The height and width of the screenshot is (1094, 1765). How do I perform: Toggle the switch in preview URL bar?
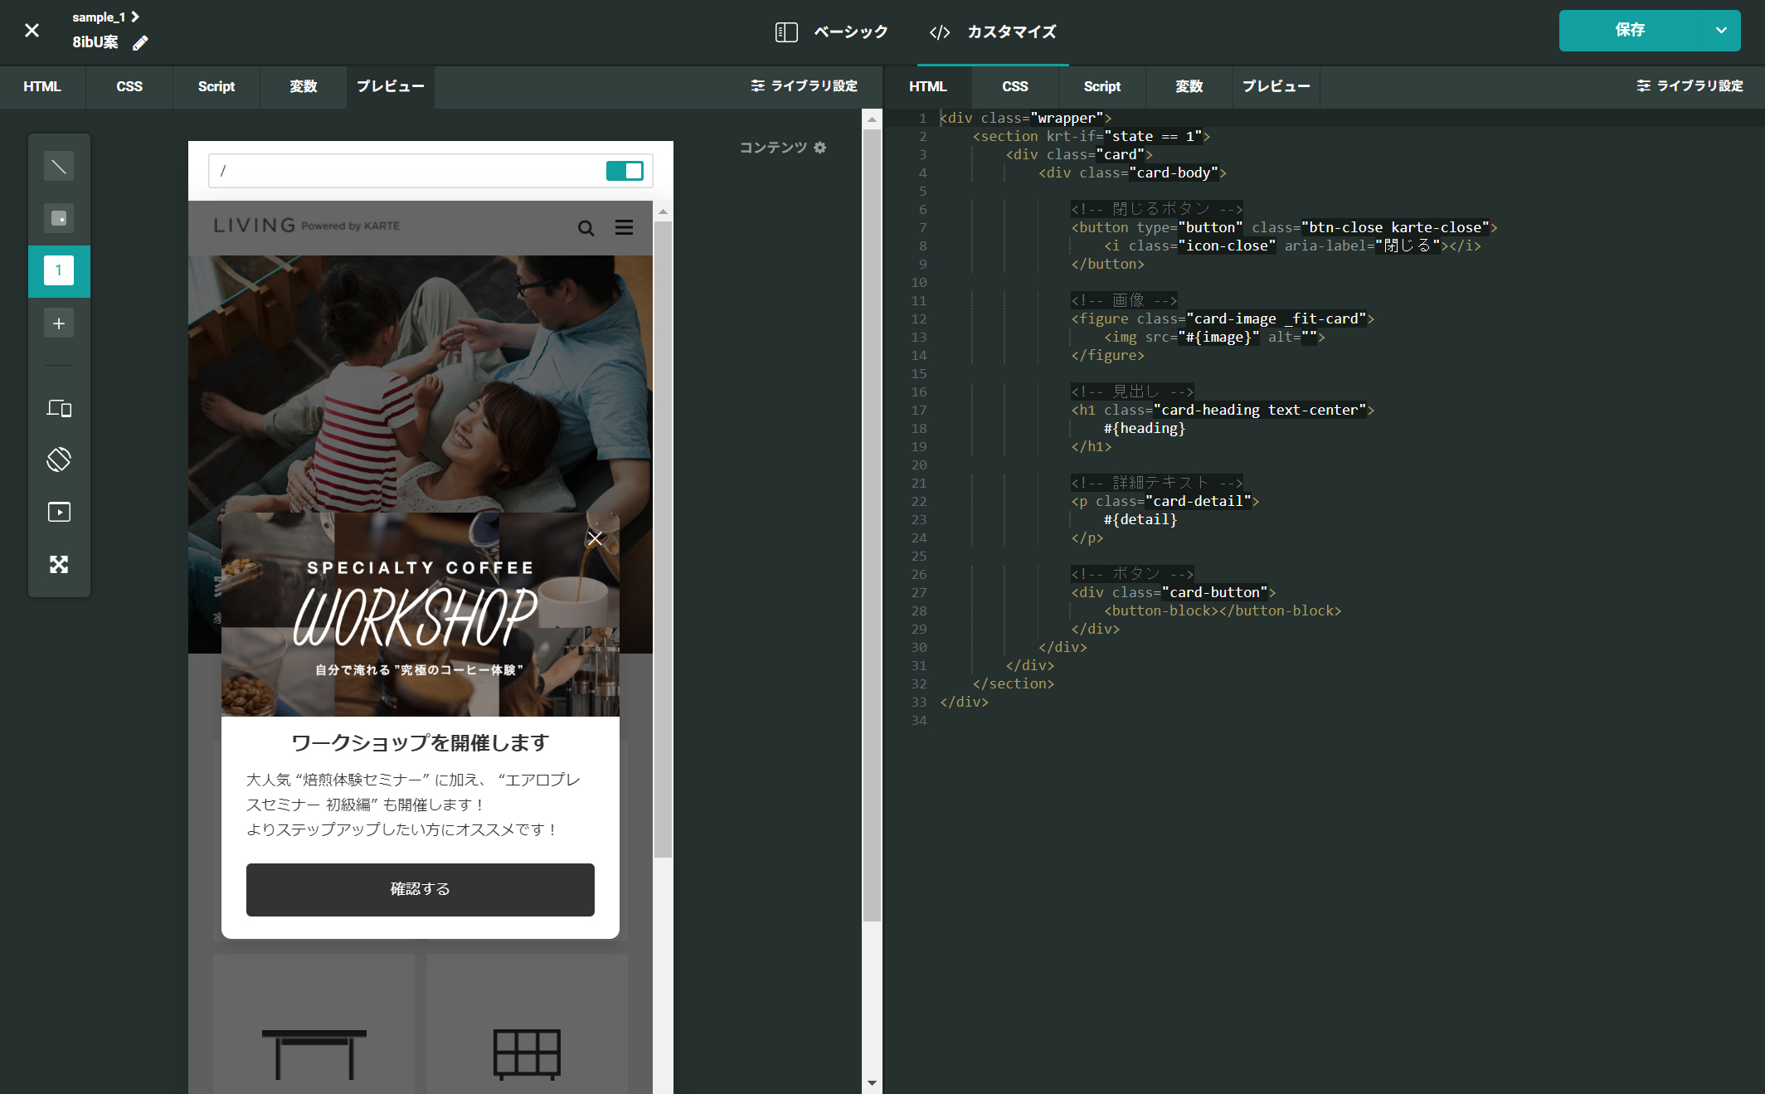[x=625, y=171]
